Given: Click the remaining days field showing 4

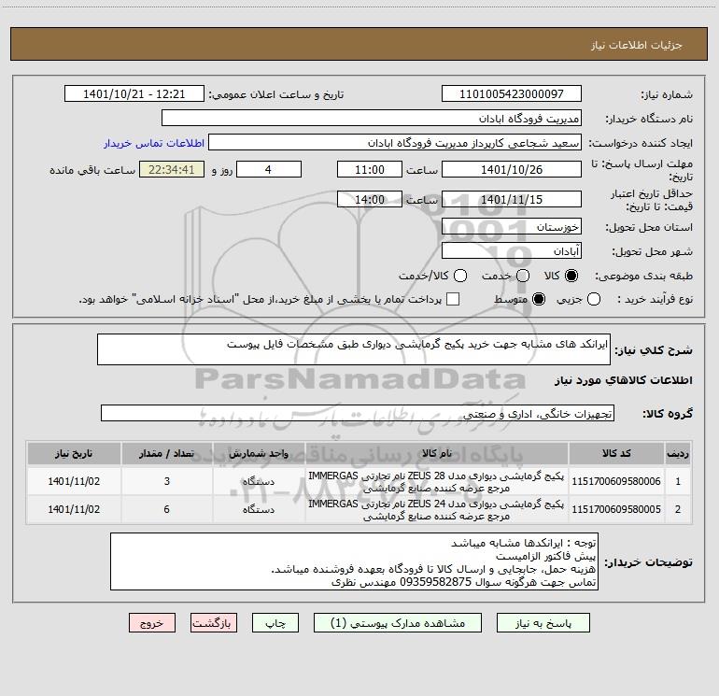Looking at the screenshot, I should (269, 169).
